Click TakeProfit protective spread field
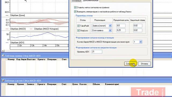 [x=138, y=26]
